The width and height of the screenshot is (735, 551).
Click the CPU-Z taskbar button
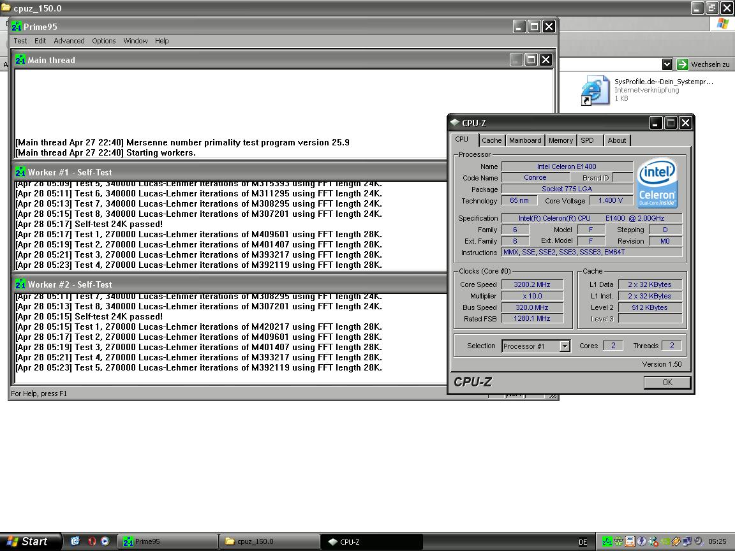[x=372, y=541]
